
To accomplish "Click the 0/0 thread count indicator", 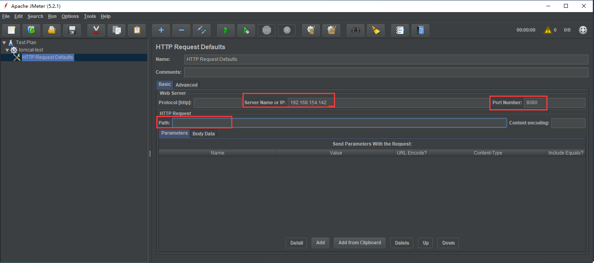I will 567,30.
